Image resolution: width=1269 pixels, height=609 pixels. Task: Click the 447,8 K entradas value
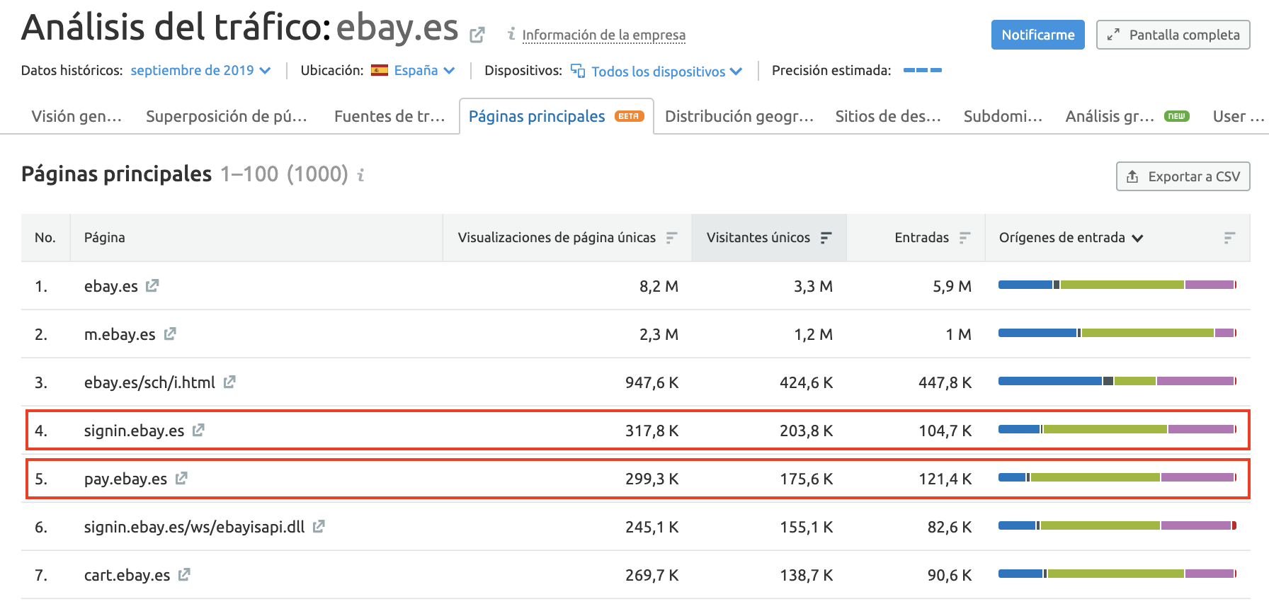pos(945,382)
